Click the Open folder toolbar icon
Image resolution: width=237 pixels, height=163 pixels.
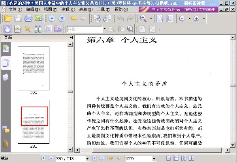8,19
